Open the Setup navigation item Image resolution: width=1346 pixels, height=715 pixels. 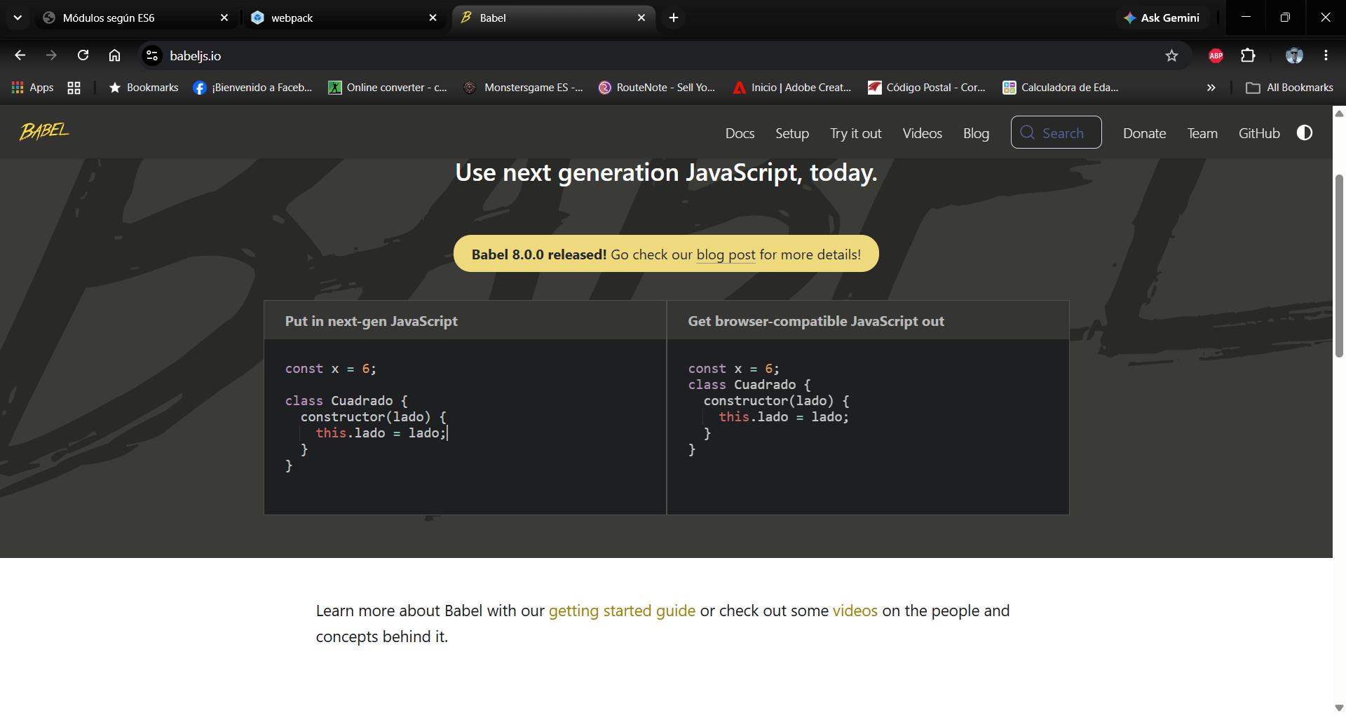tap(792, 133)
